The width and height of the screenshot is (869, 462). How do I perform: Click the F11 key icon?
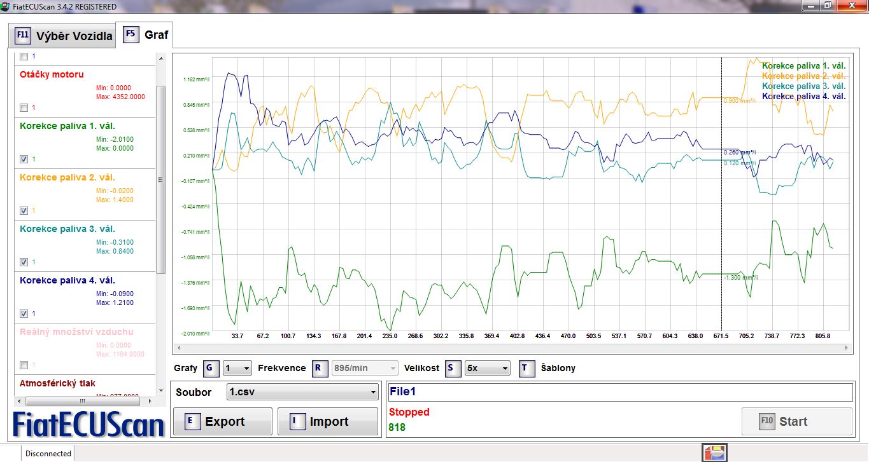pyautogui.click(x=22, y=35)
